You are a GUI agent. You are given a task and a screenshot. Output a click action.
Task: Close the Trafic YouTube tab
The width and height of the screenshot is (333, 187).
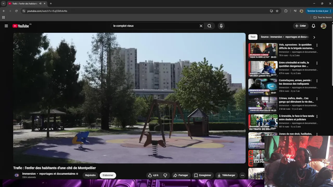click(x=44, y=4)
